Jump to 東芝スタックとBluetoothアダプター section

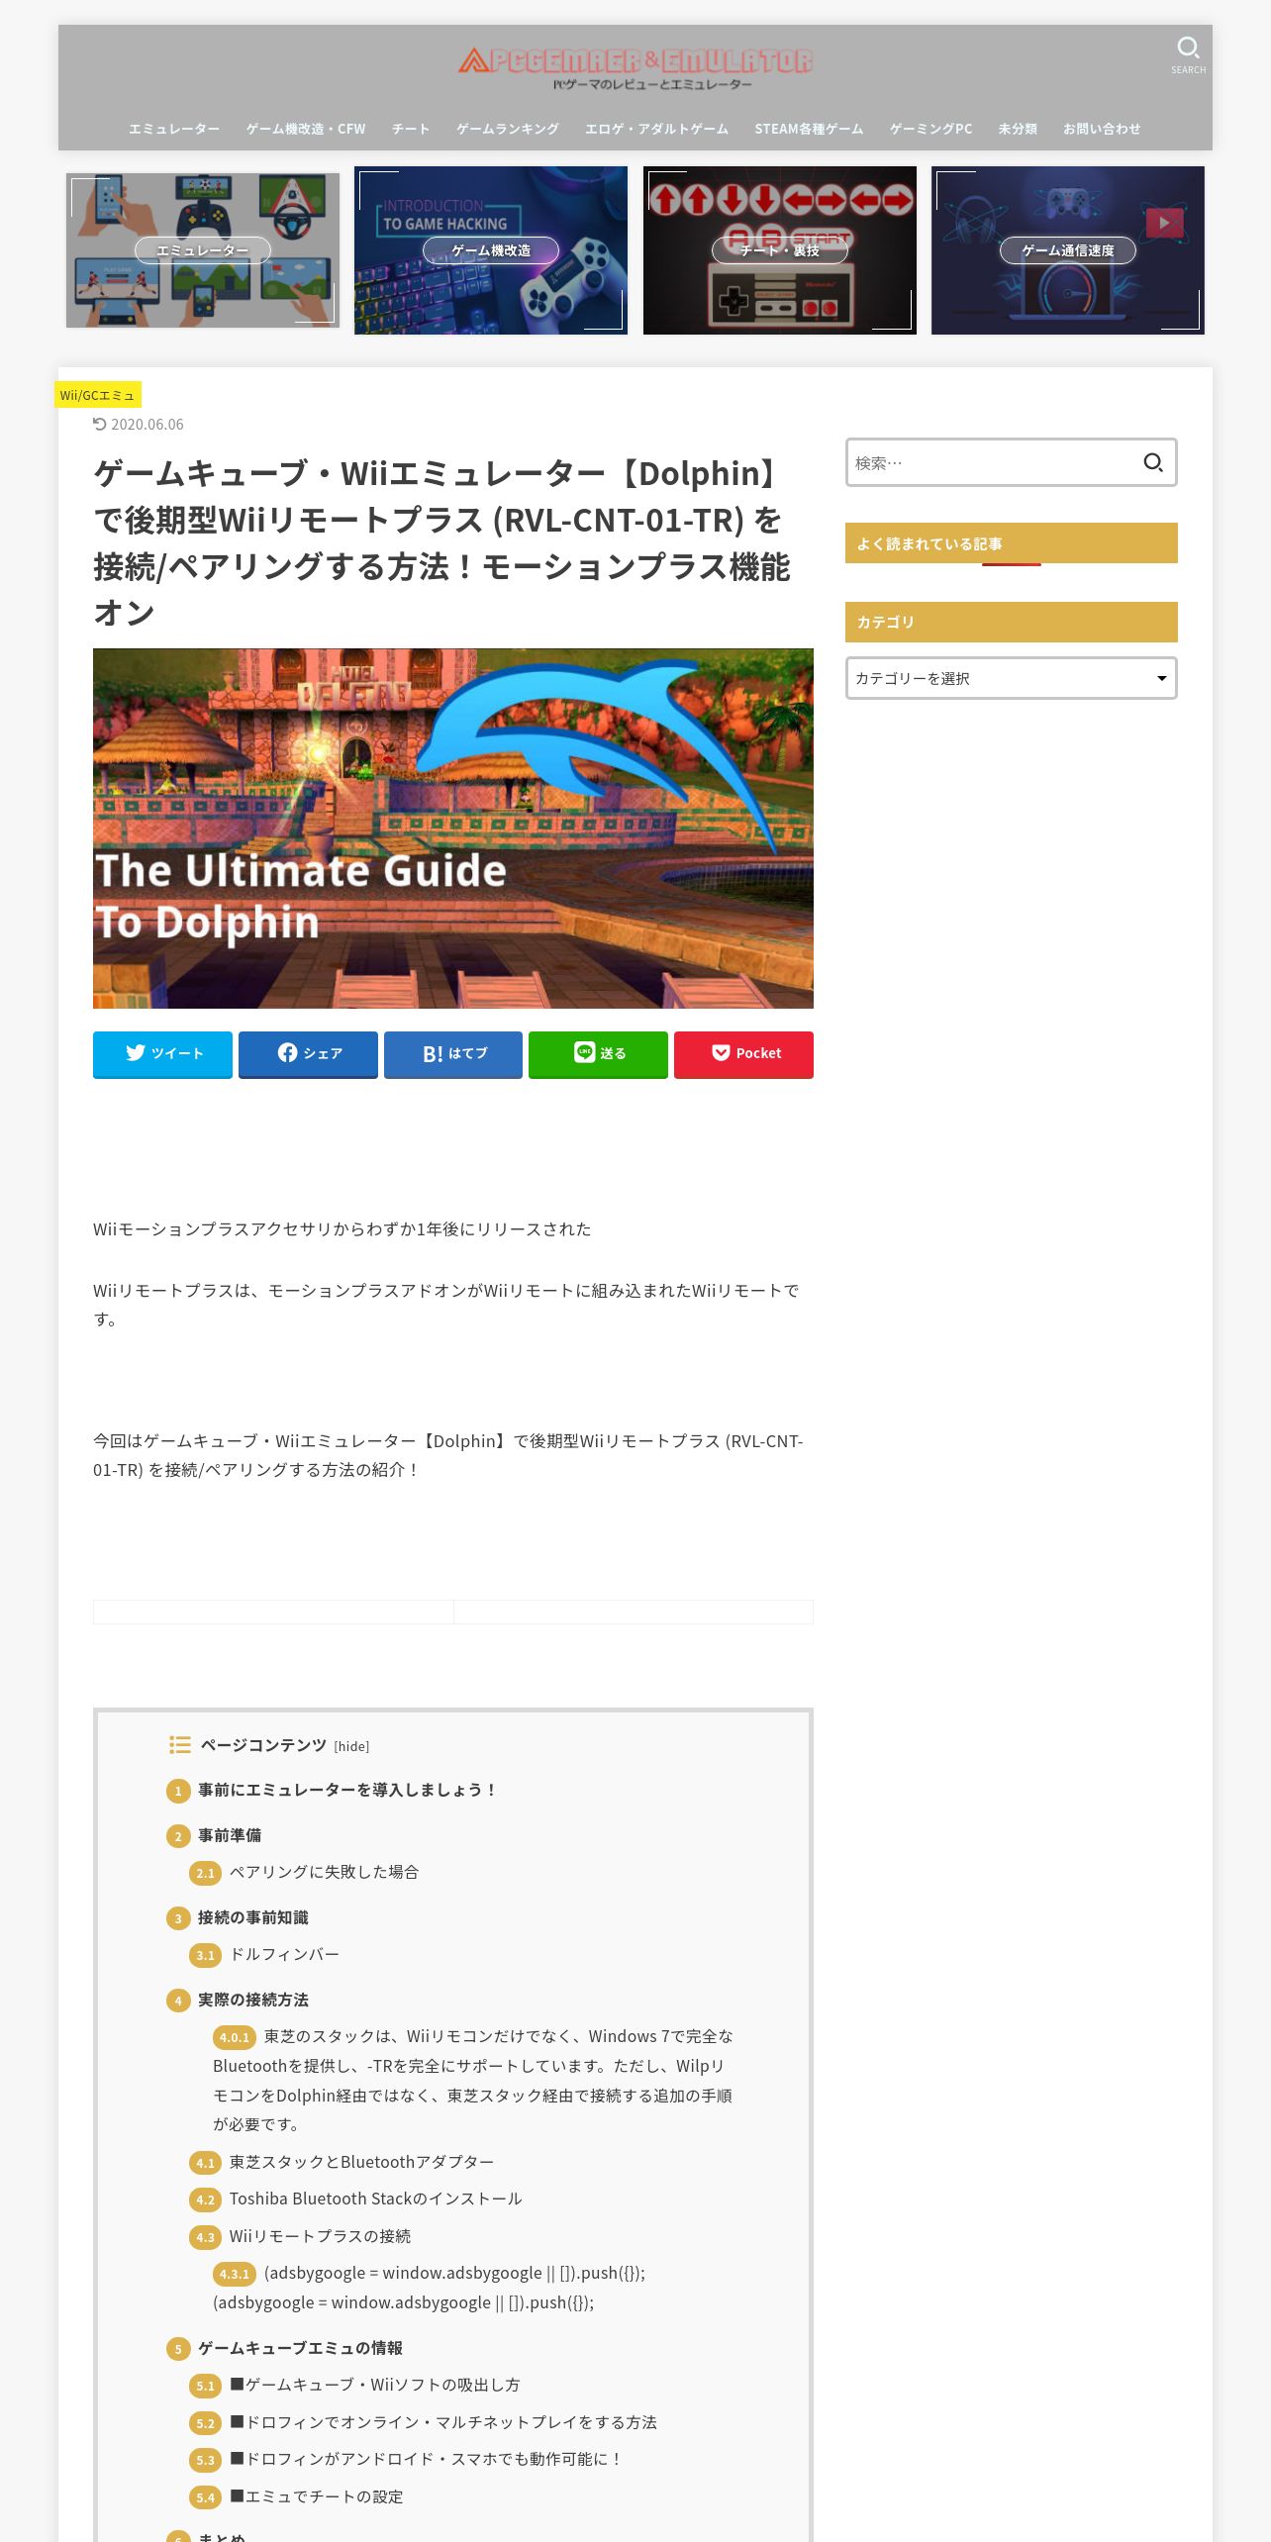(x=361, y=2162)
